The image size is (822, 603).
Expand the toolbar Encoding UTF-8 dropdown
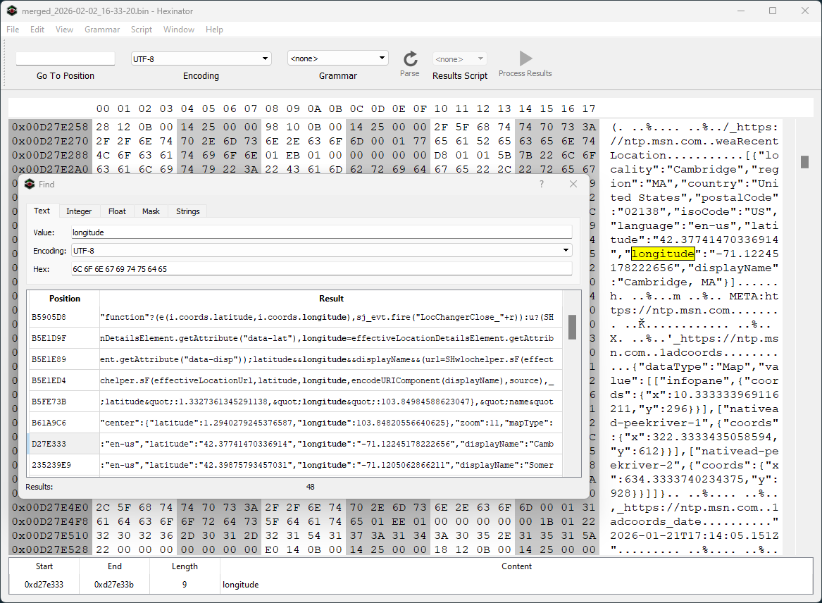(266, 58)
